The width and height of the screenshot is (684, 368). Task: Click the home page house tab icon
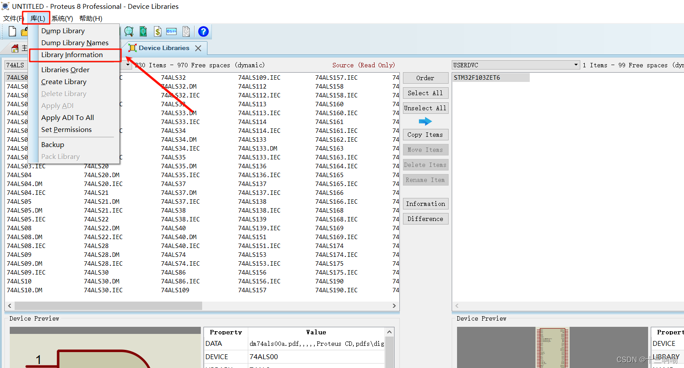[x=15, y=48]
